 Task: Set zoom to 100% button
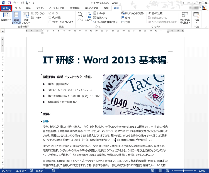point(88,16)
